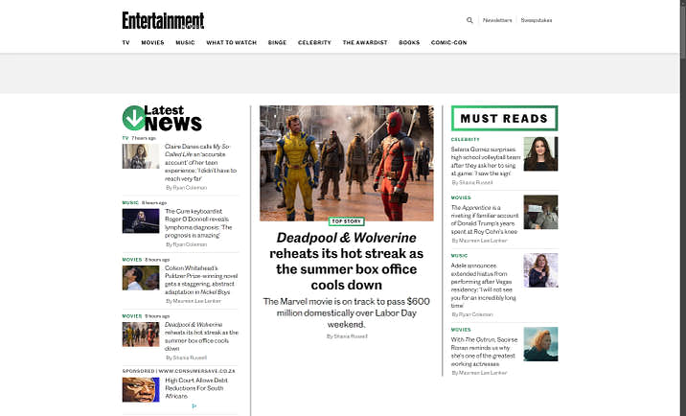Open Adele extended hiatus article
The width and height of the screenshot is (686, 416).
[x=484, y=286]
